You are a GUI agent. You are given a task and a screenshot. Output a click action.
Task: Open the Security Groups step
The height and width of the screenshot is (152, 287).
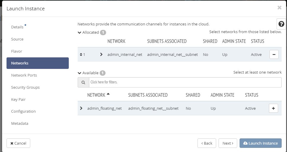(x=25, y=87)
